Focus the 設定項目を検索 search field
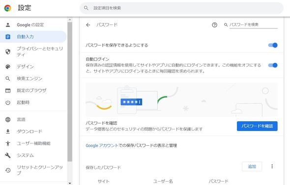This screenshot has height=185, width=290. (x=181, y=8)
